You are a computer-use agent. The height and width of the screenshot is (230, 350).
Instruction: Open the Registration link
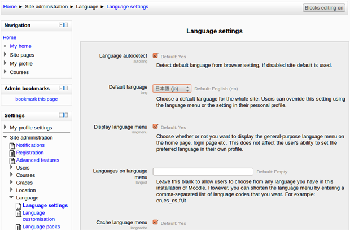click(x=30, y=153)
